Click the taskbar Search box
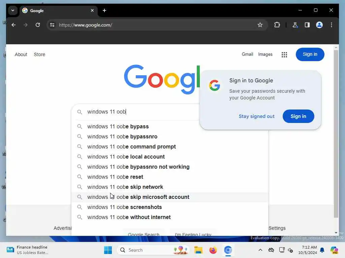 point(153,250)
